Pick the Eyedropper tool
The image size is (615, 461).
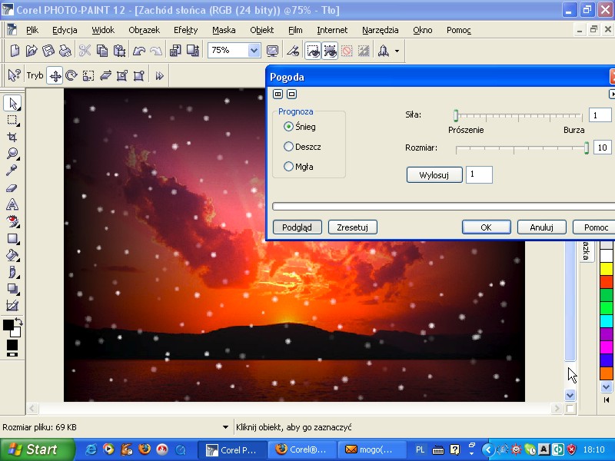(12, 170)
